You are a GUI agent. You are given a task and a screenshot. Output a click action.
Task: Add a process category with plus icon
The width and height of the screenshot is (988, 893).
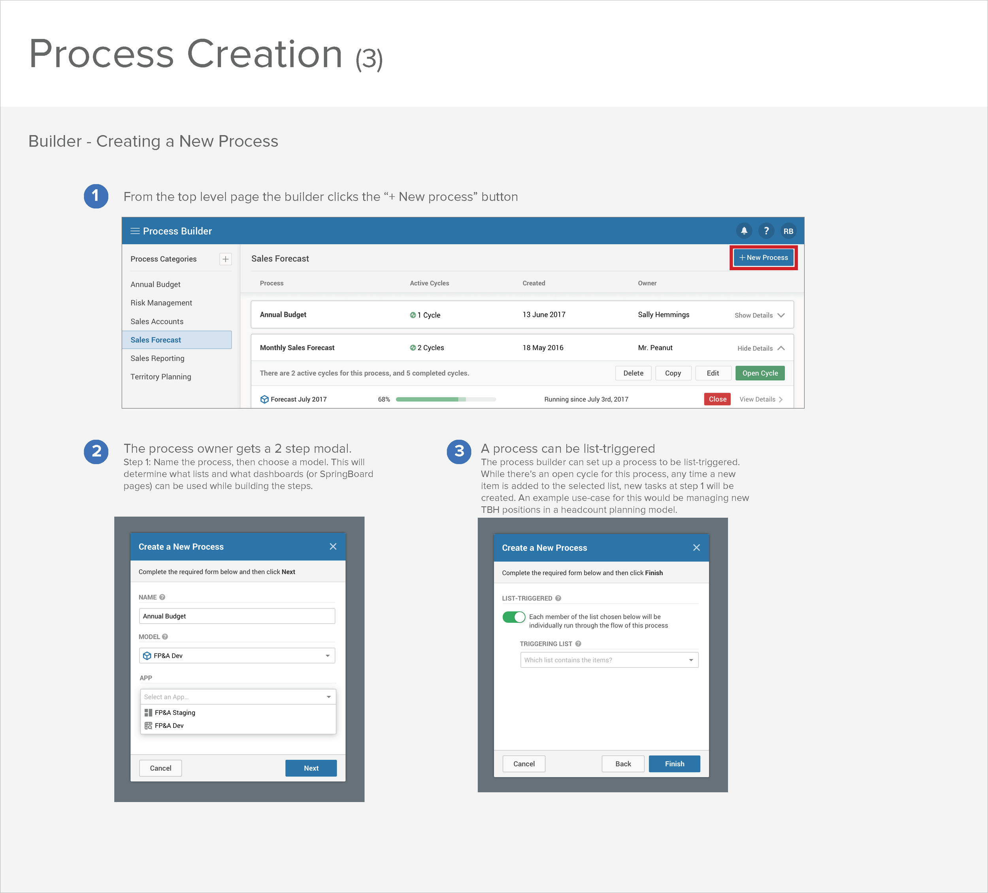[x=225, y=259]
